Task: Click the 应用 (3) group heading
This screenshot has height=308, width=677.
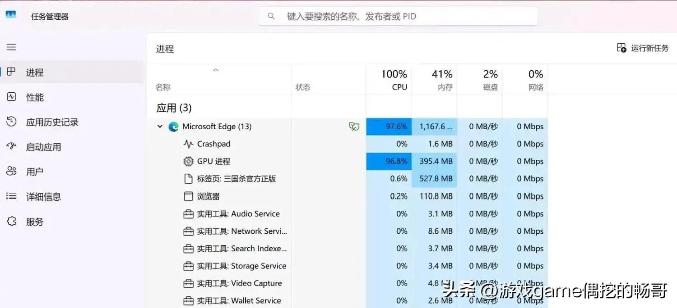Action: (x=174, y=108)
